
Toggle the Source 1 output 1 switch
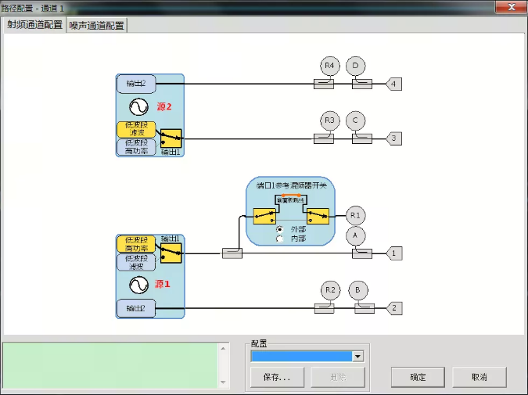tap(170, 252)
